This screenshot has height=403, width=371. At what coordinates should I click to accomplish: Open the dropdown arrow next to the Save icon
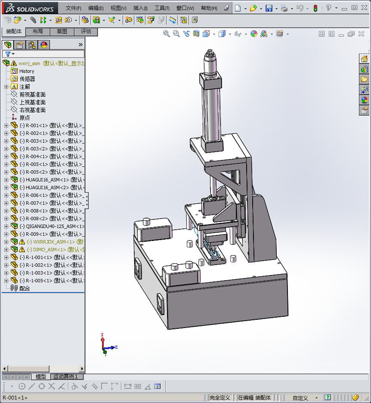(x=276, y=9)
